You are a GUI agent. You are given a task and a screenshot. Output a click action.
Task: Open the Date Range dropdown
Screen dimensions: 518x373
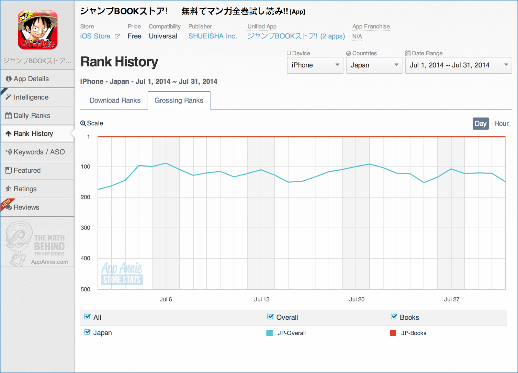(x=458, y=65)
